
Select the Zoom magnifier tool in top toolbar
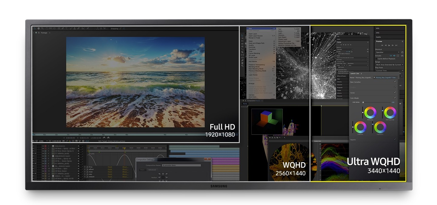[42, 28]
